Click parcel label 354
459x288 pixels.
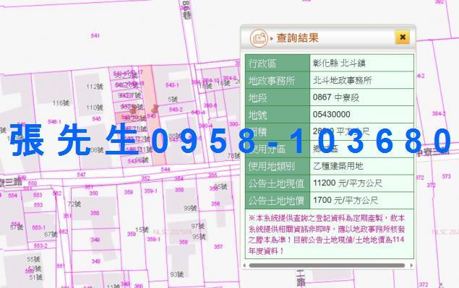pos(179,178)
